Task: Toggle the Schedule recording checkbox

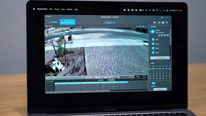Action: [106, 77]
